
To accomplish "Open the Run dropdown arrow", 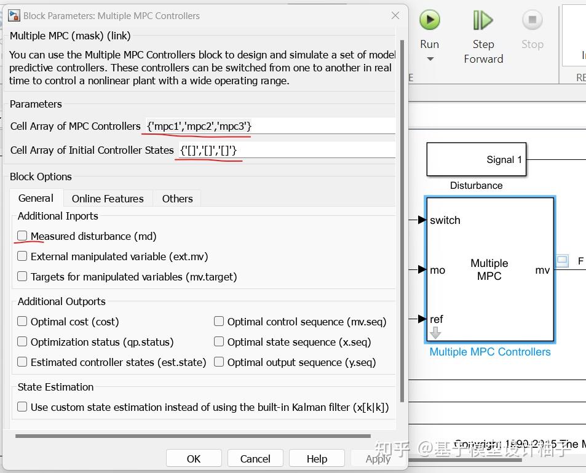I will [x=430, y=59].
